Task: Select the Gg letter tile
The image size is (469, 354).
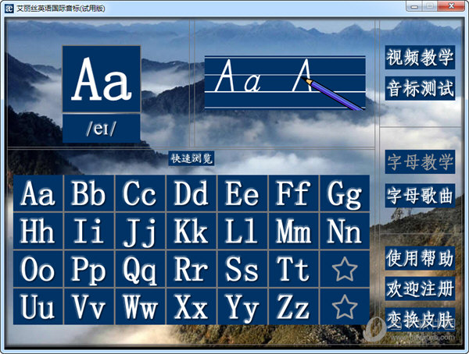Action: (344, 193)
